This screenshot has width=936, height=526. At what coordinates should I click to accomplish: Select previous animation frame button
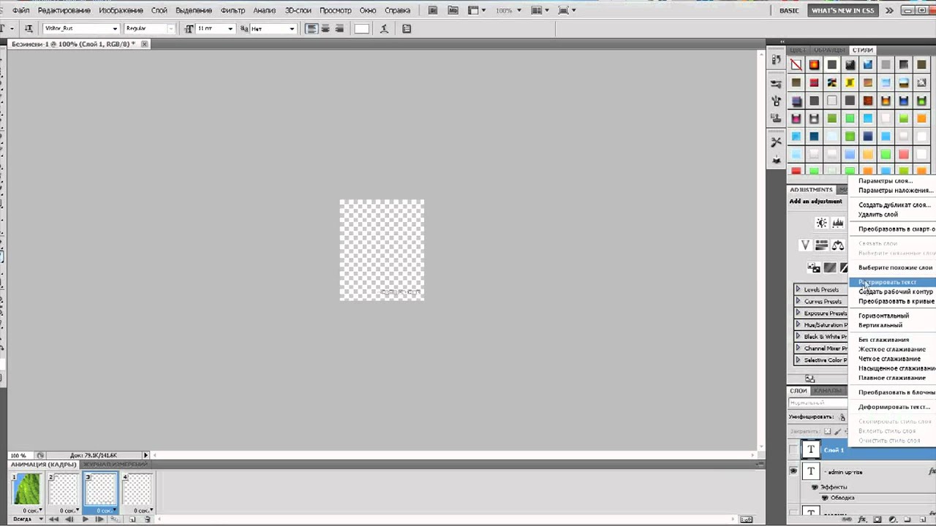pos(69,519)
